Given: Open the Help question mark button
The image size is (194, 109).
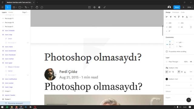Looking at the screenshot, I should click(x=189, y=100).
